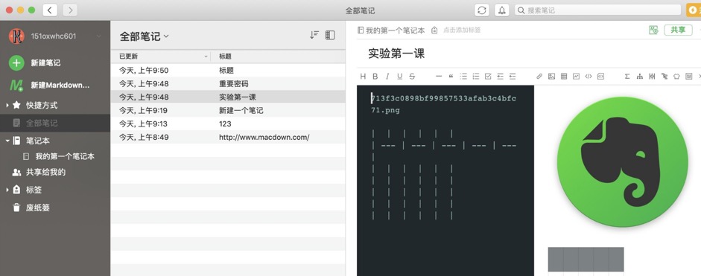This screenshot has width=701, height=276.
Task: Toggle bold formatting
Action: pyautogui.click(x=375, y=77)
